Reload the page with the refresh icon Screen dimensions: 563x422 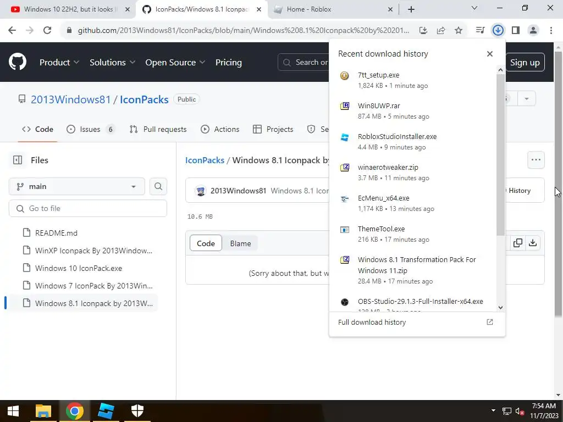pos(47,31)
